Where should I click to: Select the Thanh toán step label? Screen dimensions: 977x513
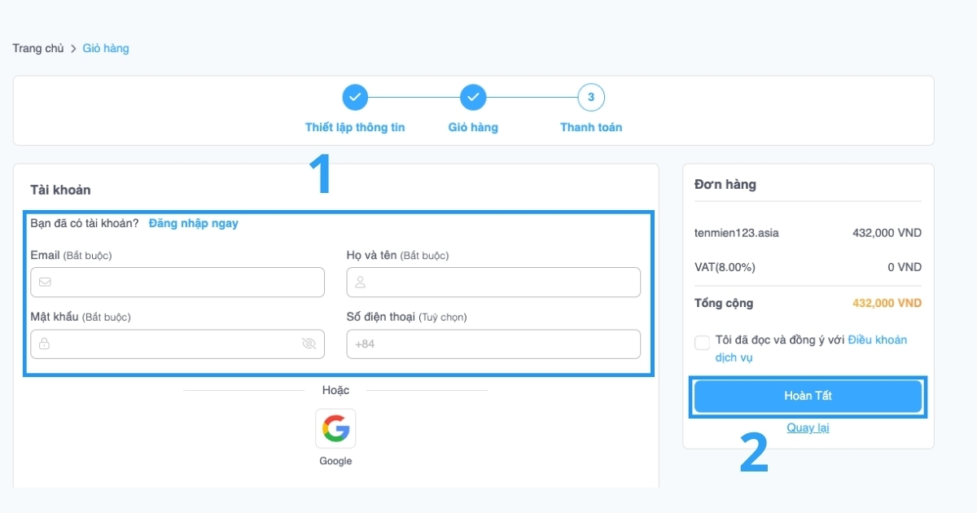click(x=591, y=127)
